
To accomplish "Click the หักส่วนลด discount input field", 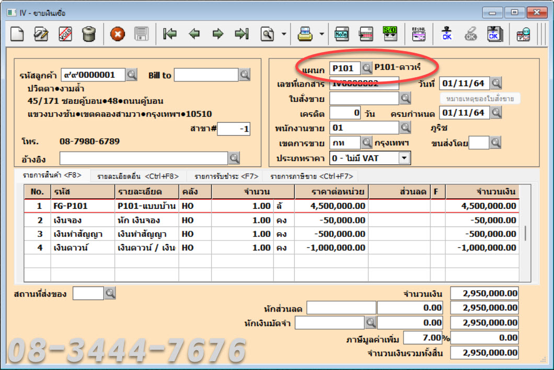I will coord(341,307).
